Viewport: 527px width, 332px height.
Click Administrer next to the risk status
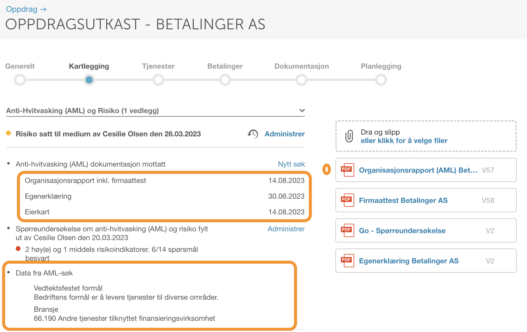pos(285,134)
